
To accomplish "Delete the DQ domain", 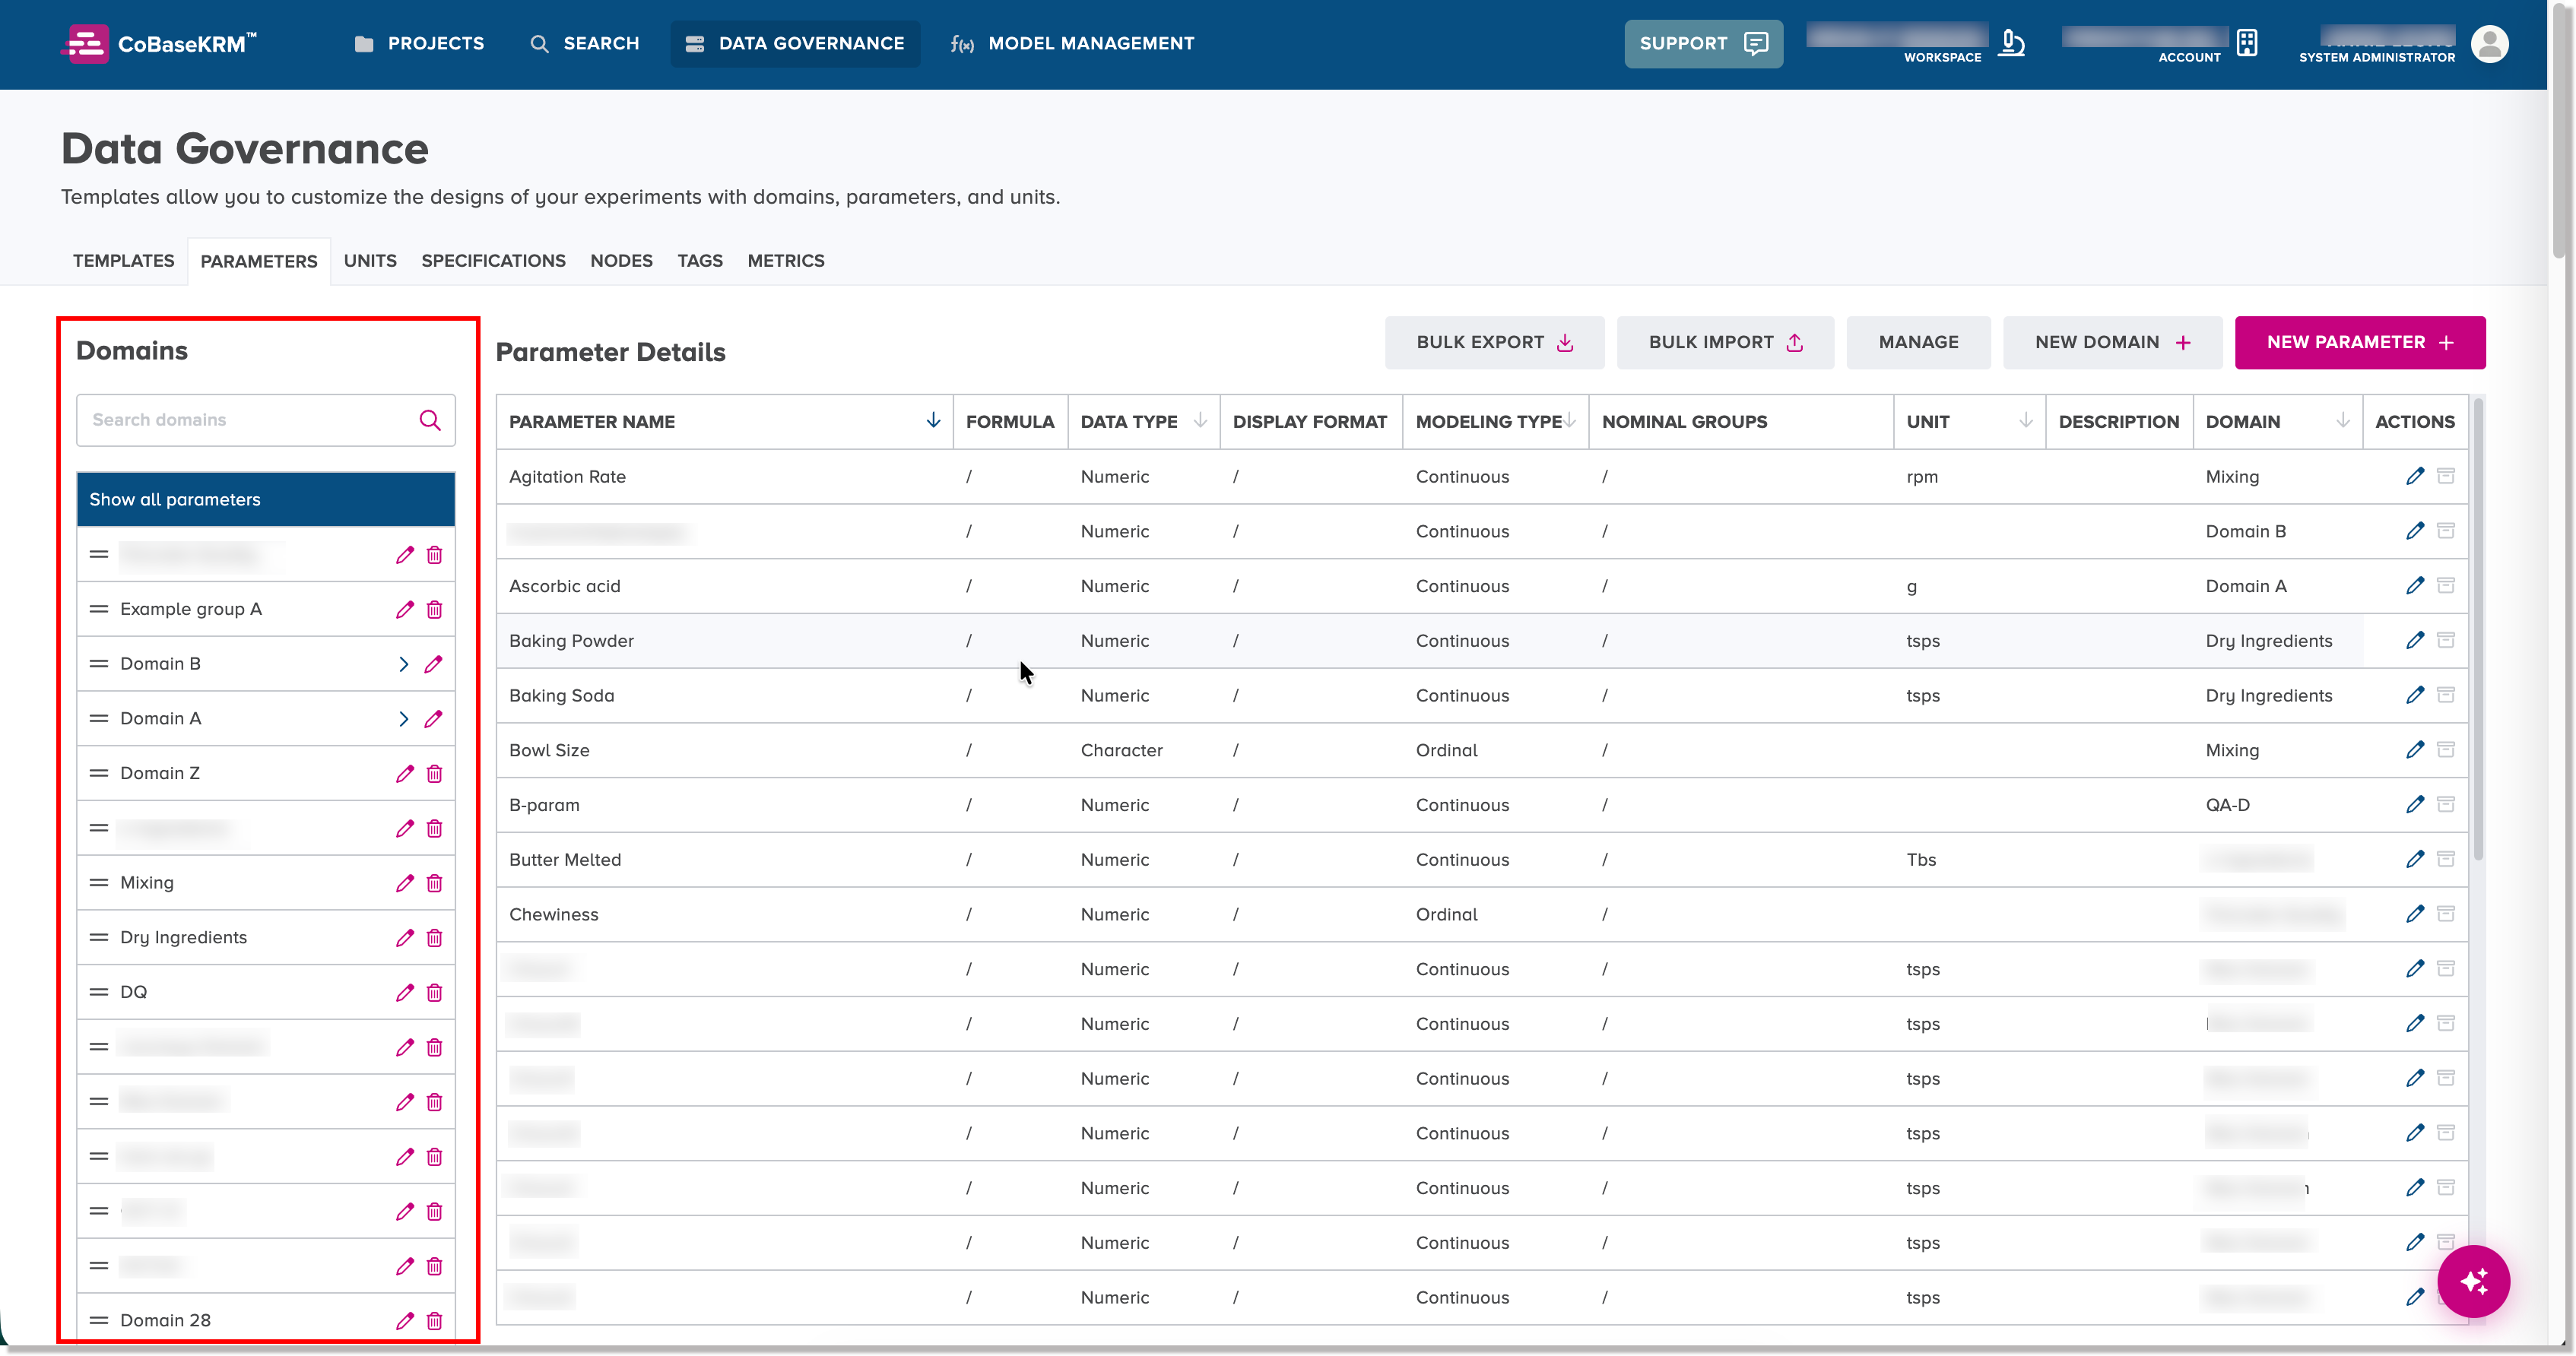I will (434, 992).
